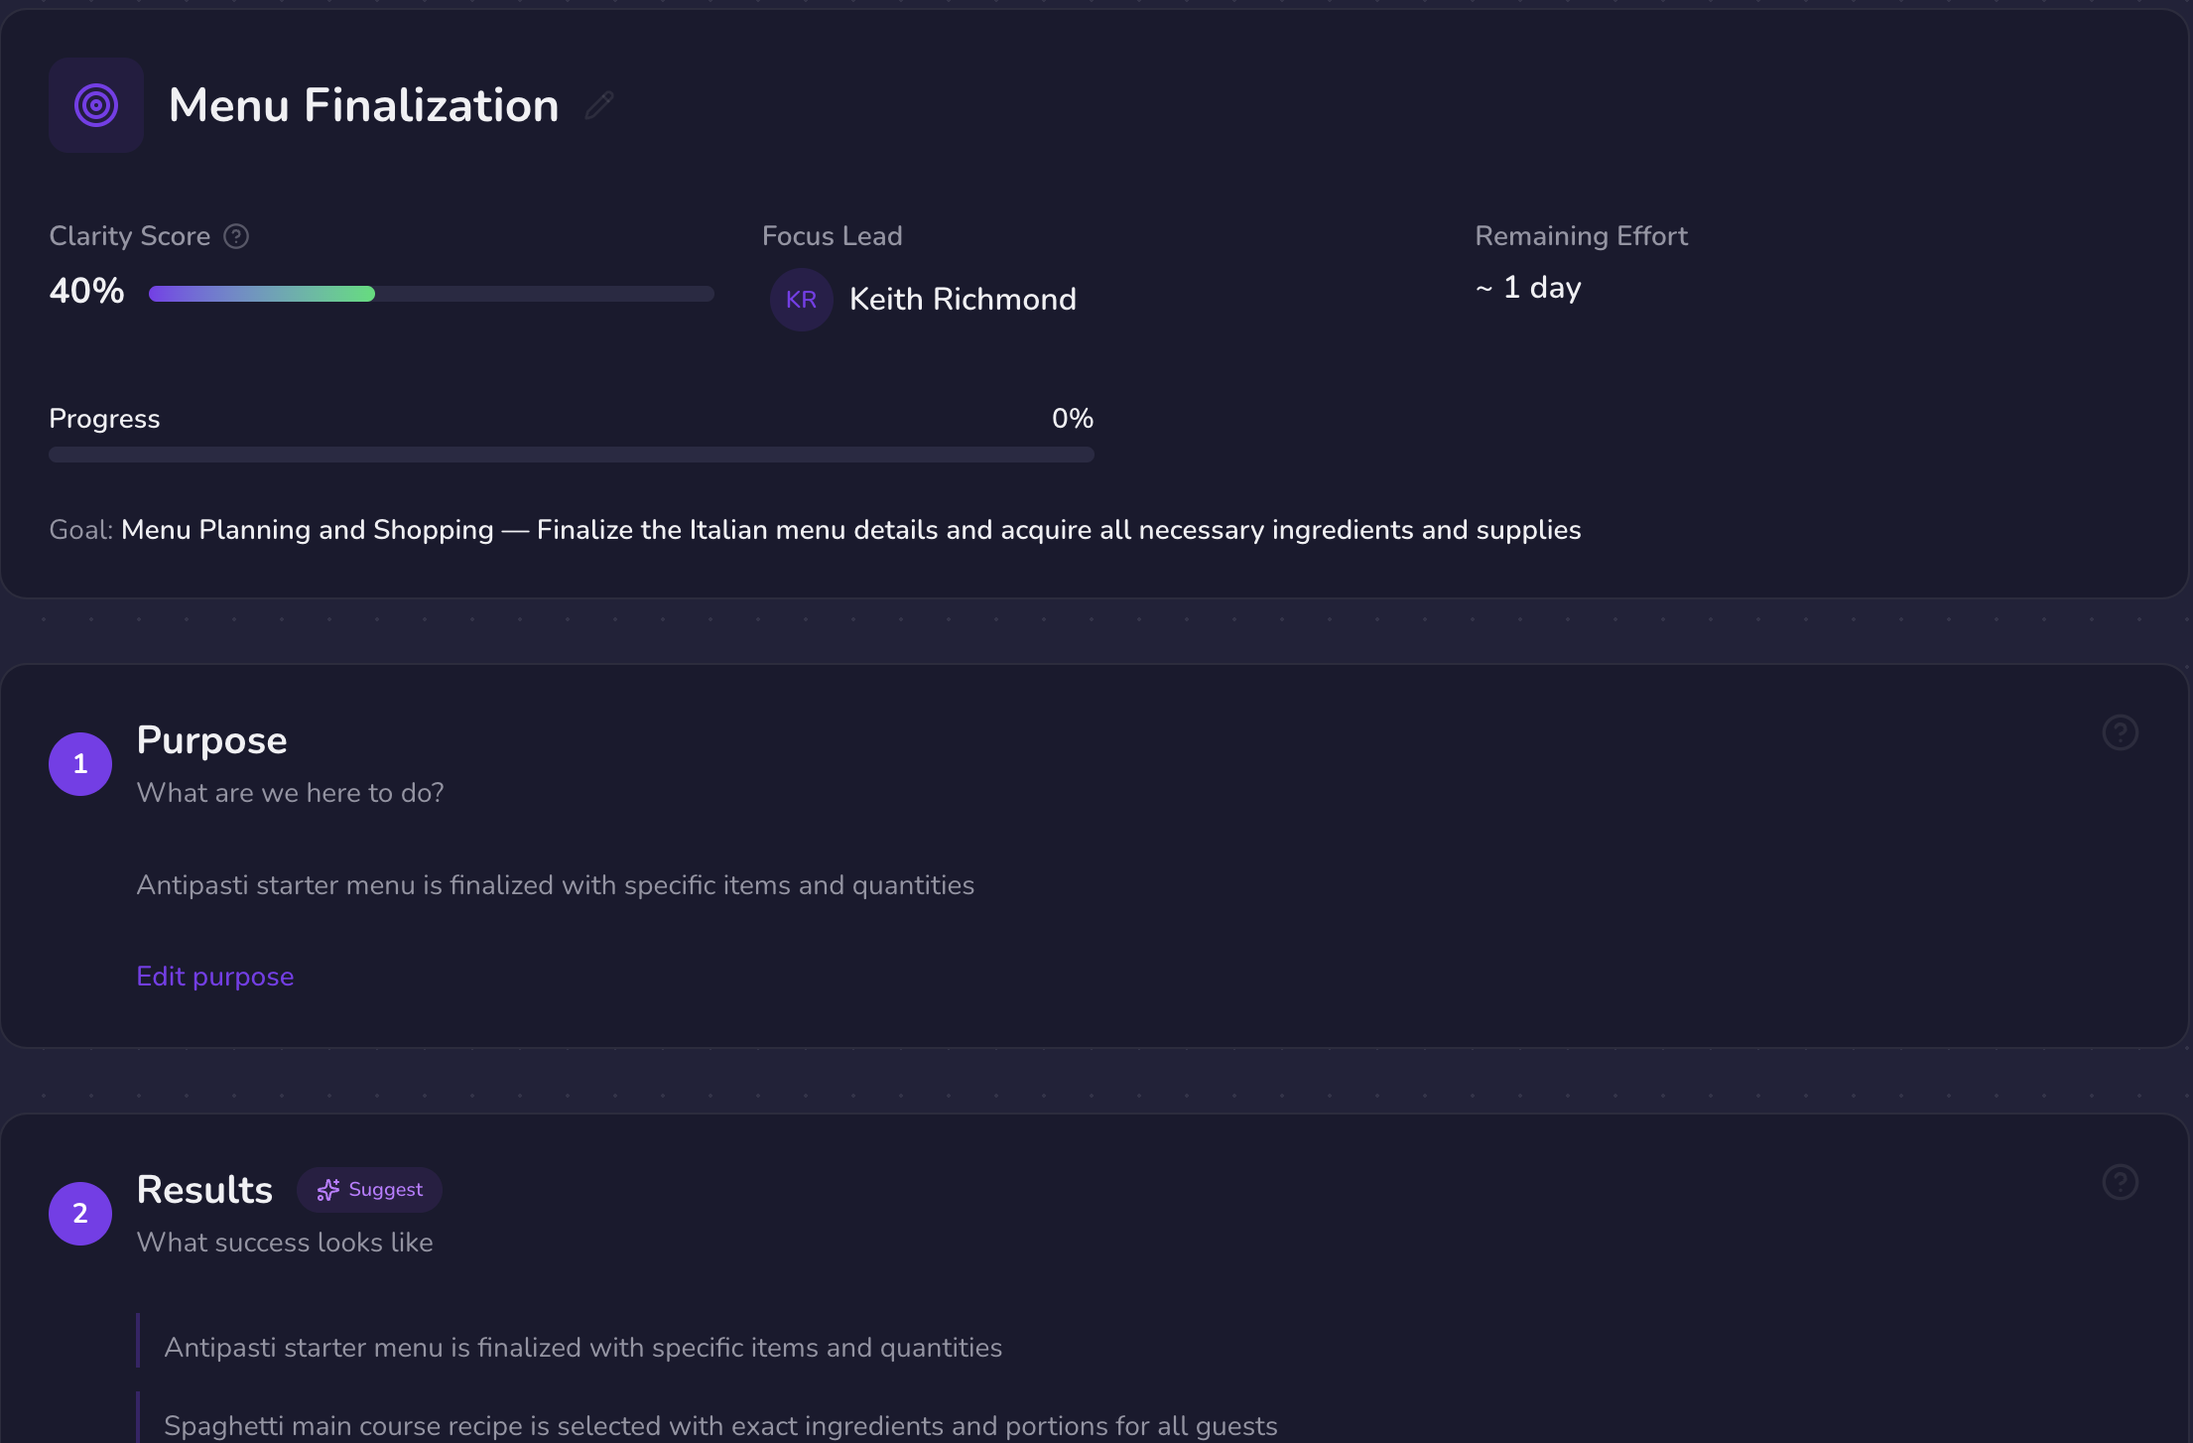Click the Purpose section help icon

click(x=2120, y=733)
